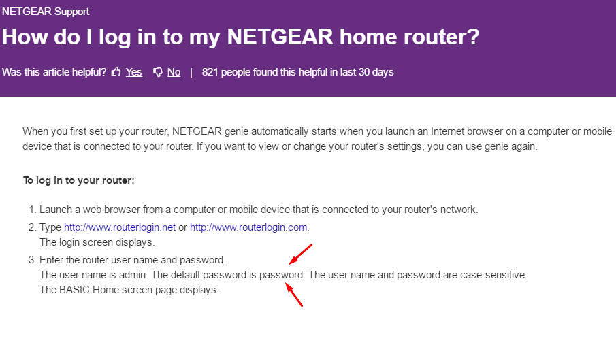
Task: Click the intro paragraph about NETGEAR genie
Action: click(x=317, y=138)
